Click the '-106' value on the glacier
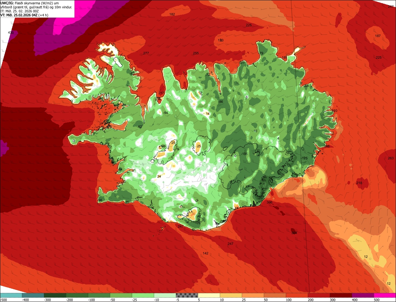Image resolution: width=396 pixels, height=302 pixels. [x=244, y=154]
